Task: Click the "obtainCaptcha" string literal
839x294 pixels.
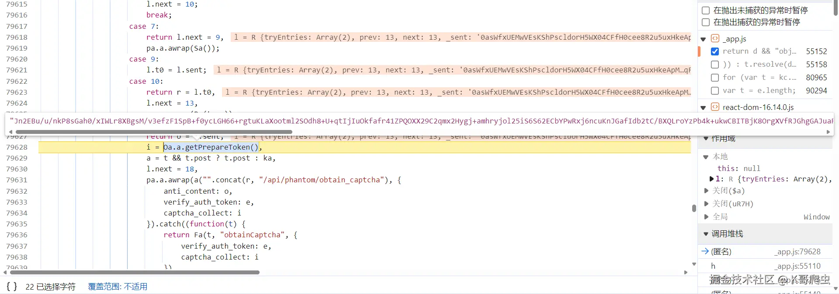Action: coord(252,235)
